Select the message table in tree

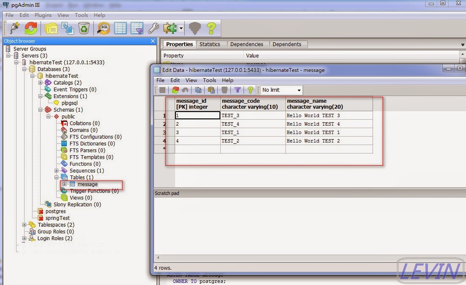[x=88, y=184]
